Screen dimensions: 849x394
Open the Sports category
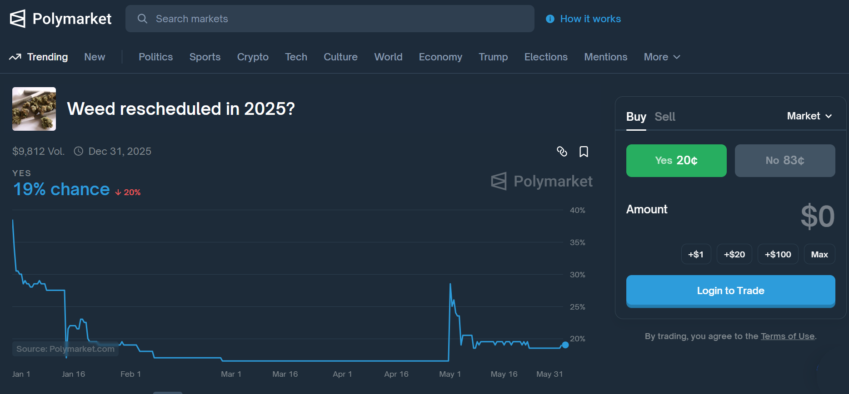[205, 57]
